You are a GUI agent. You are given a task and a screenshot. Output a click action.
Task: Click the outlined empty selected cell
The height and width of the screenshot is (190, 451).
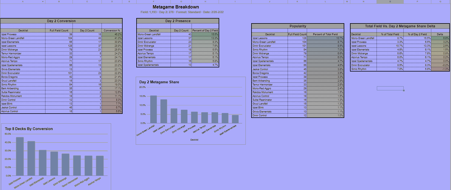click(x=390, y=88)
